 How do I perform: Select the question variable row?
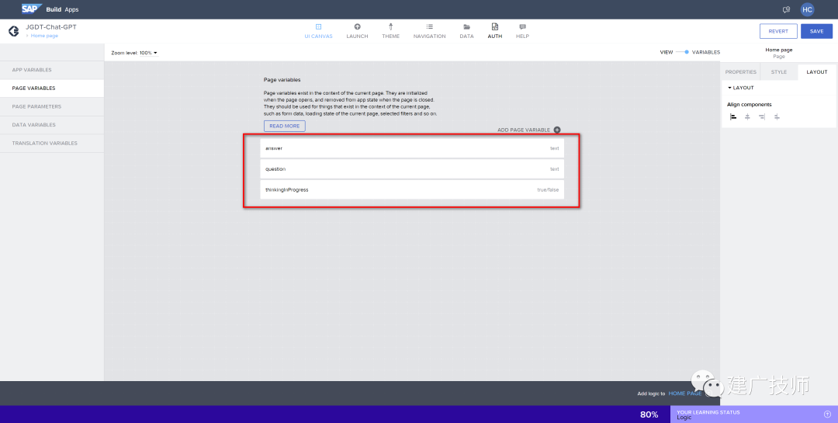click(x=412, y=169)
